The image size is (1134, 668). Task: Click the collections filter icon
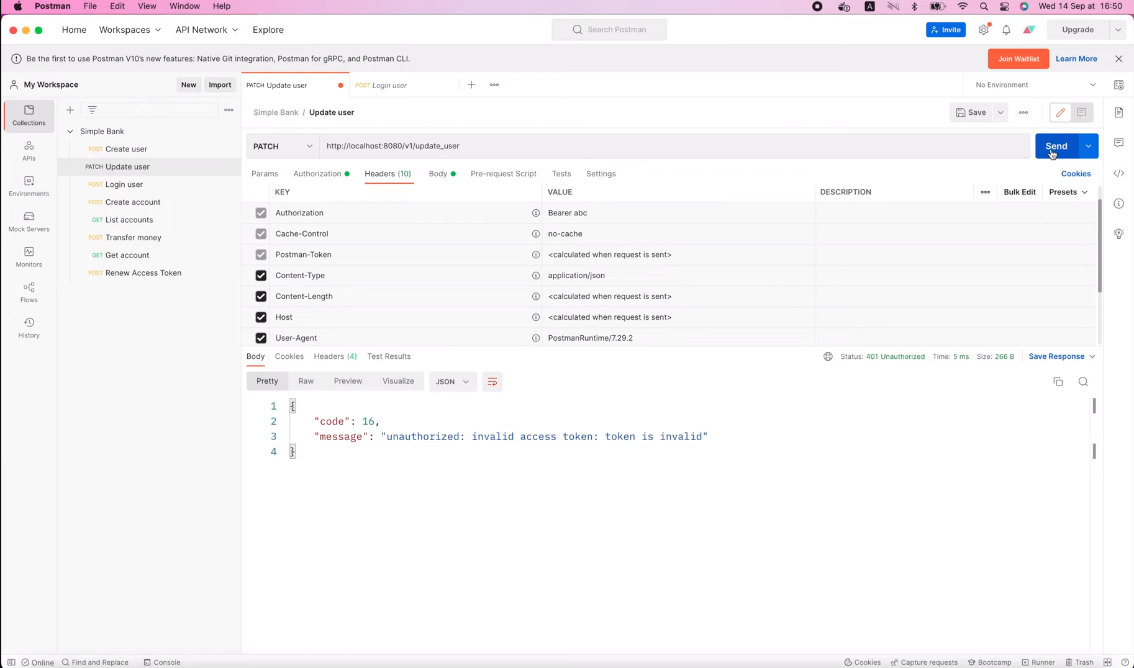(x=92, y=110)
